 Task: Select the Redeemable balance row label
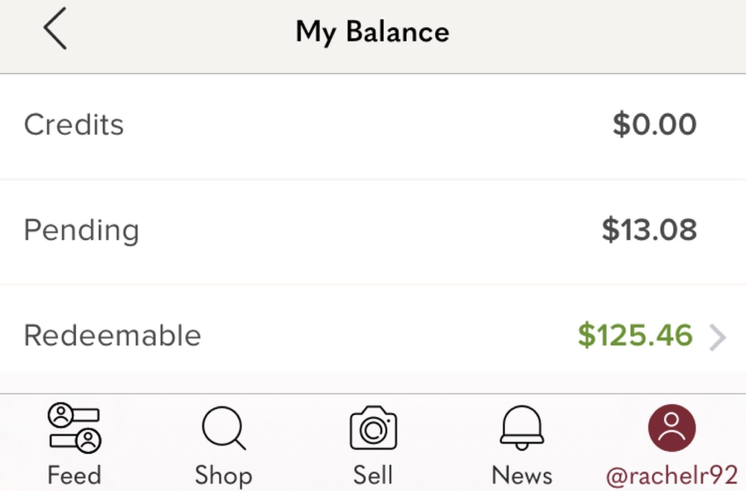pyautogui.click(x=113, y=335)
